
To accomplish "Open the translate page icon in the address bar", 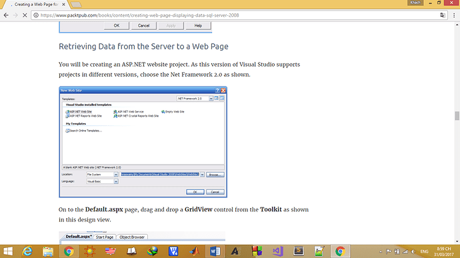I will [x=443, y=15].
